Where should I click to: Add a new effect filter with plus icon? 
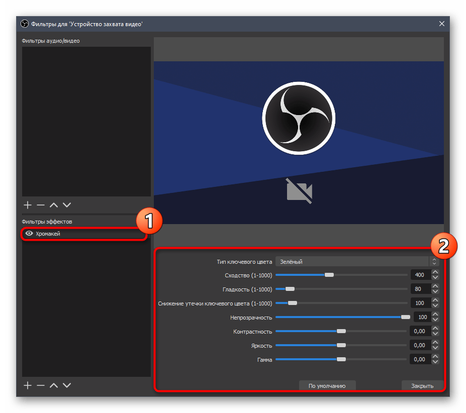[x=28, y=385]
